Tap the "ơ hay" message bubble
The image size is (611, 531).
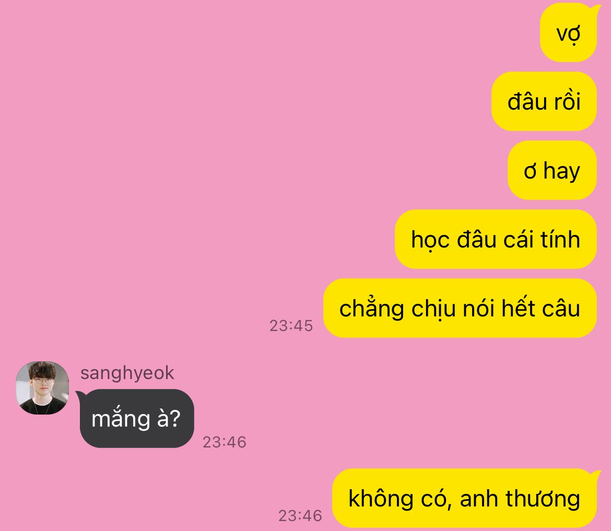(552, 170)
